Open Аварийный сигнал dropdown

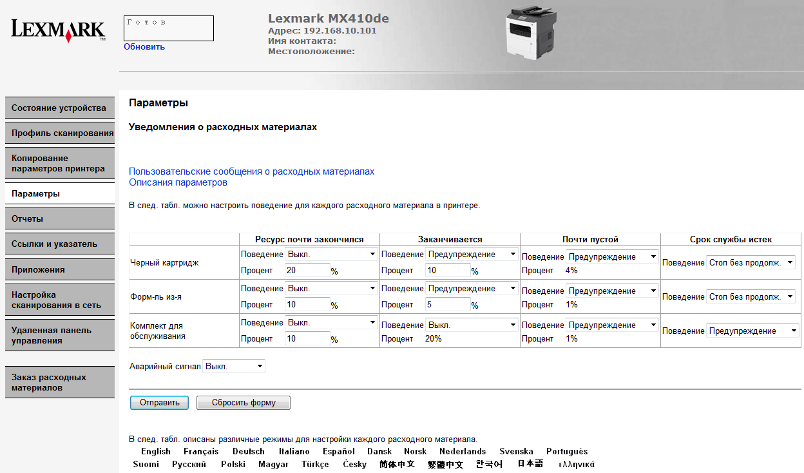click(234, 366)
